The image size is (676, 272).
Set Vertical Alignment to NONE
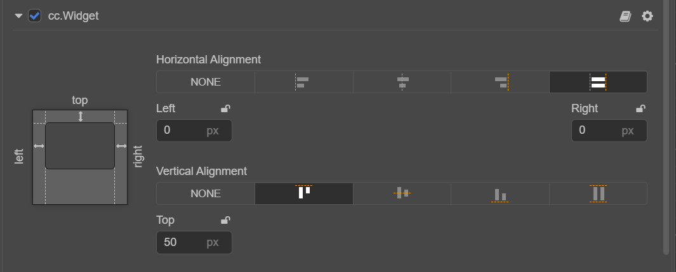[206, 193]
